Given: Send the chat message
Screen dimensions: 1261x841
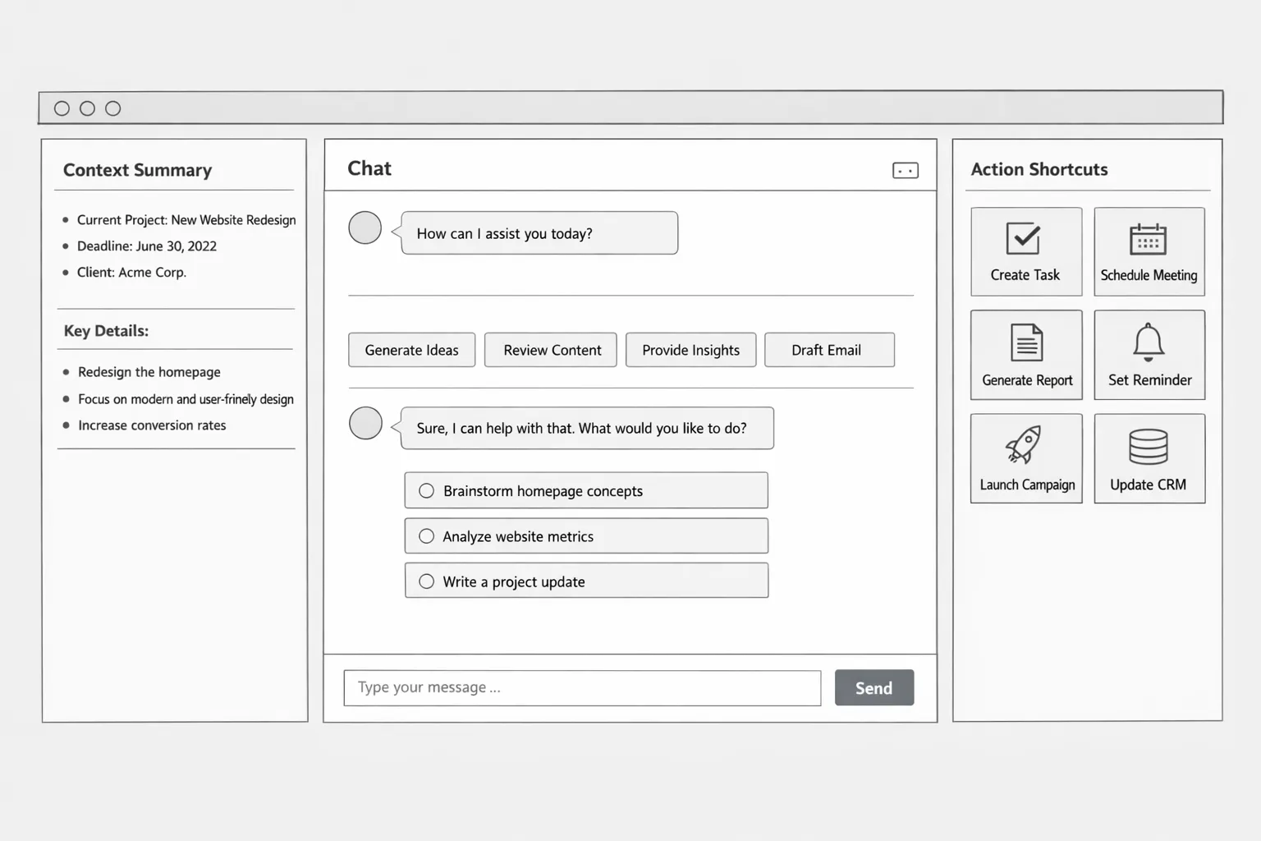Looking at the screenshot, I should point(874,688).
